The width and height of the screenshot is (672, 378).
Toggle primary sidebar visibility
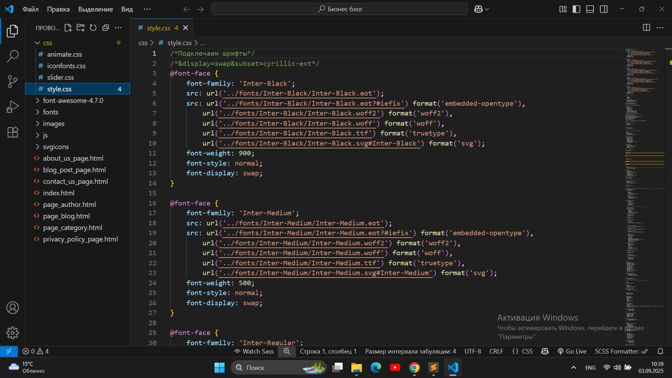[576, 9]
